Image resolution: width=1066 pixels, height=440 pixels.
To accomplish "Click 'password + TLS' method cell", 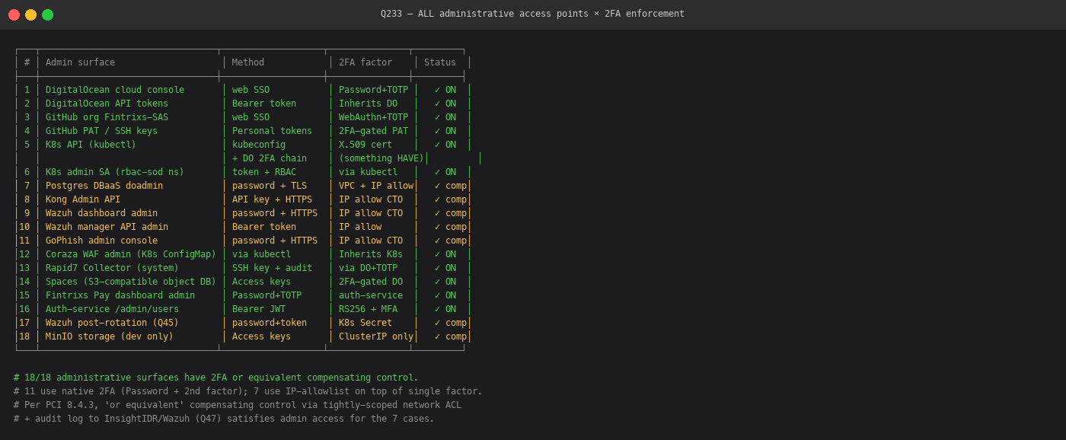I will coord(270,186).
